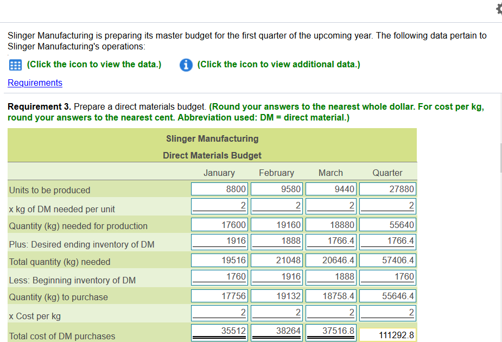Open the Requirements link

35,83
